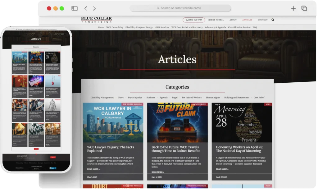
Task: Select the Articles nav item
Action: pyautogui.click(x=247, y=20)
